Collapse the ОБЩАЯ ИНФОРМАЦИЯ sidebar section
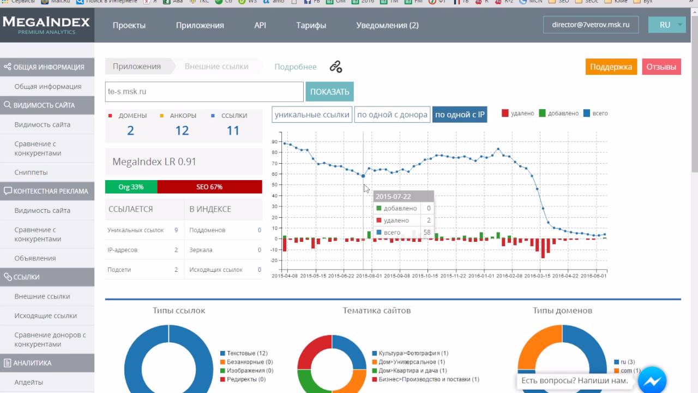Screen dimensions: 698x393 (x=47, y=67)
